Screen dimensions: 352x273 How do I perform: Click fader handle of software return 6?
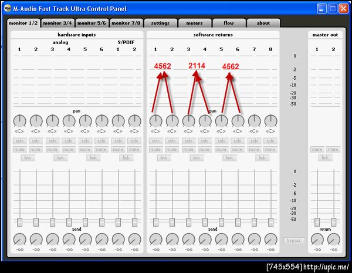(x=238, y=222)
